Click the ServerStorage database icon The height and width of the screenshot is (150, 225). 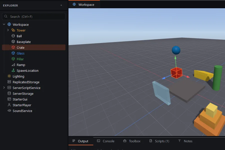pos(9,93)
